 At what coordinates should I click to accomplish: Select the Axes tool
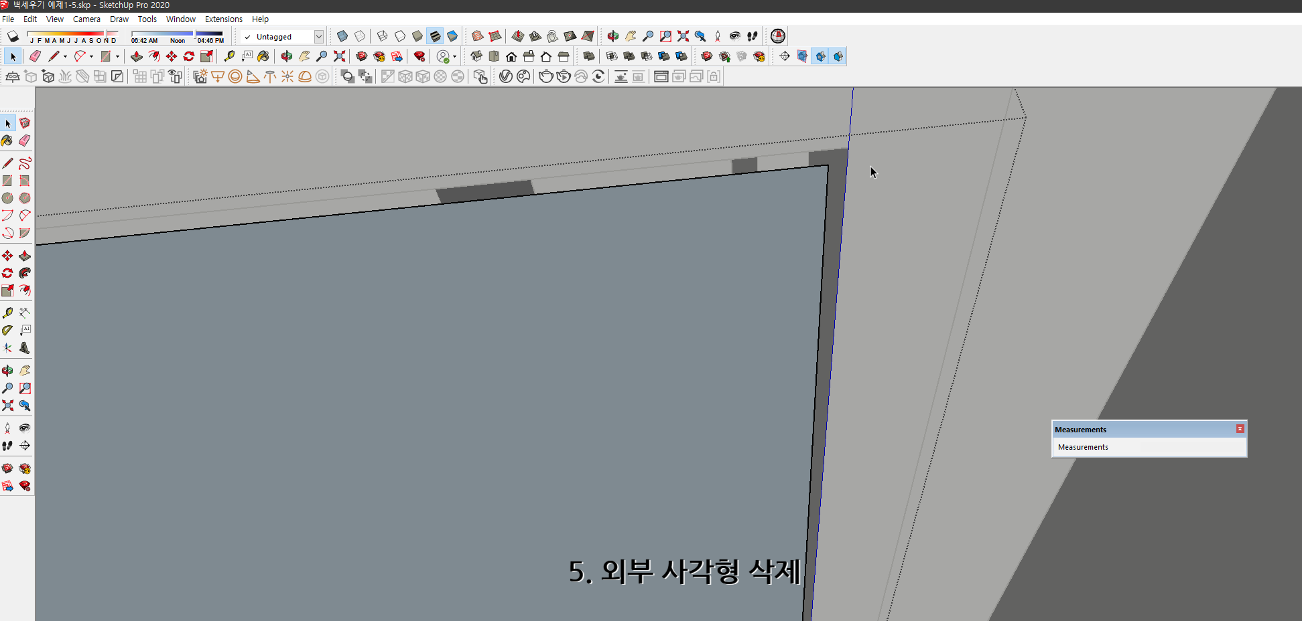pos(7,348)
